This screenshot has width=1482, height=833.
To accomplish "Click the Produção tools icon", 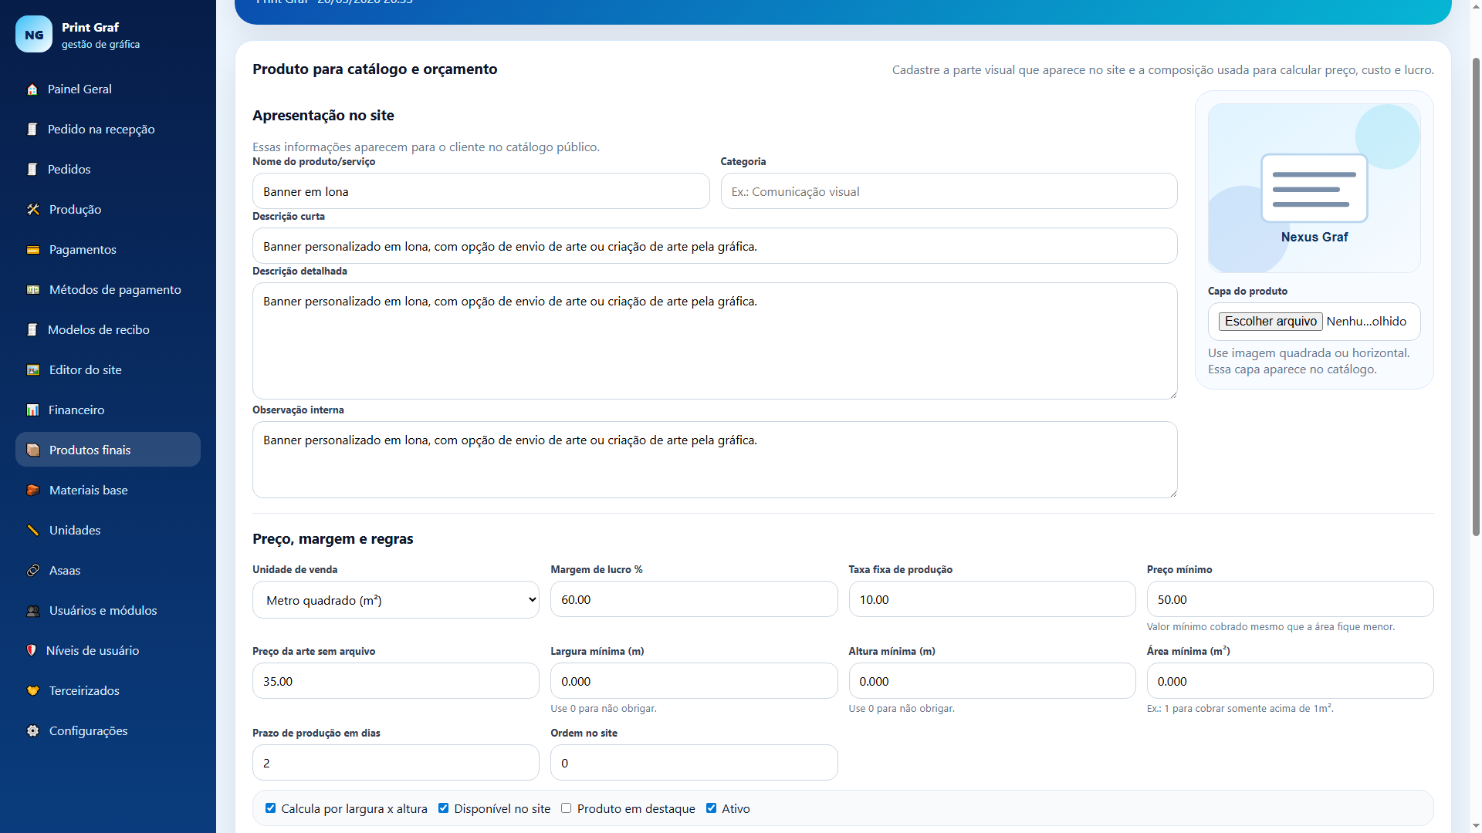I will pyautogui.click(x=33, y=210).
